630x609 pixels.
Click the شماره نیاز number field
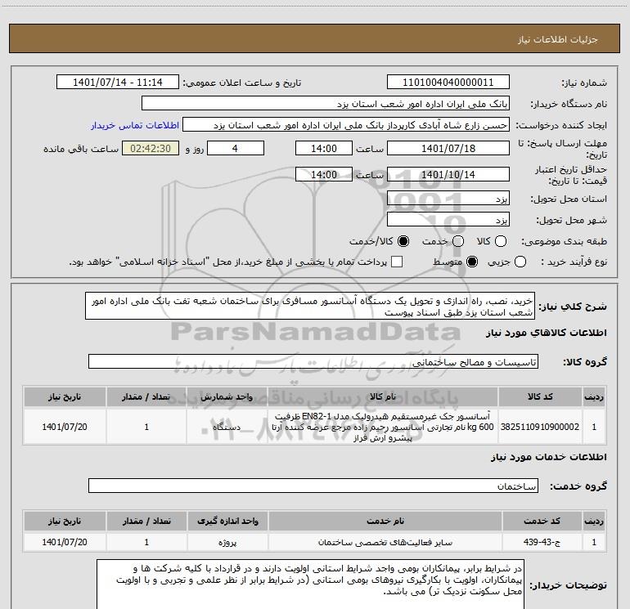[448, 83]
